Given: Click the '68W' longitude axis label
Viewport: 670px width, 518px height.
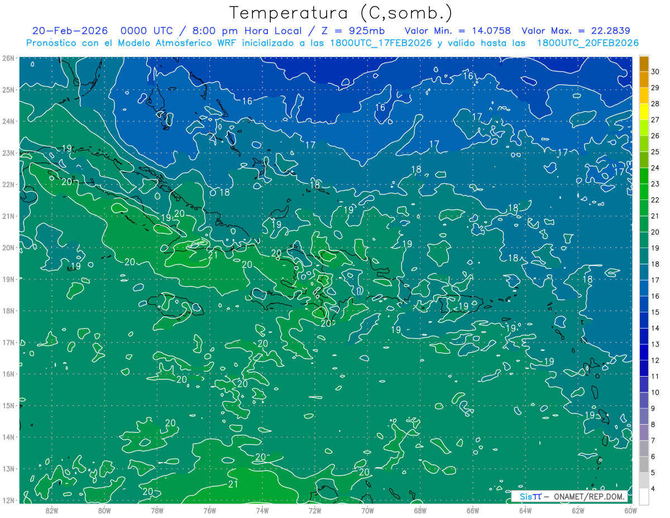Looking at the screenshot, I should click(x=420, y=510).
